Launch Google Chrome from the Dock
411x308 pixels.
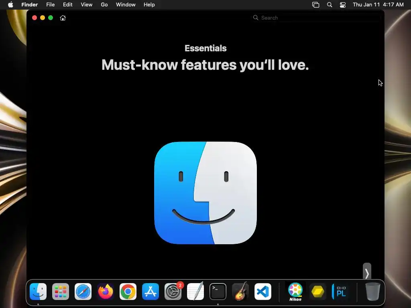[x=128, y=292]
